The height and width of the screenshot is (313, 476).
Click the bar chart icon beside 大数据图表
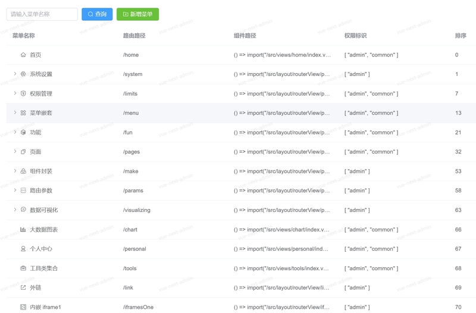coord(23,229)
